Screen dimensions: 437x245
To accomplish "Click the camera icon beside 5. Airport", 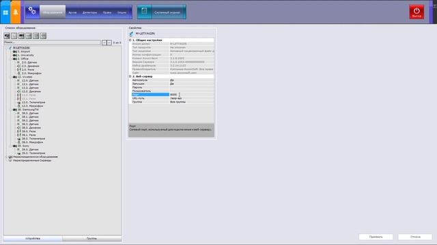I will click(15, 52).
